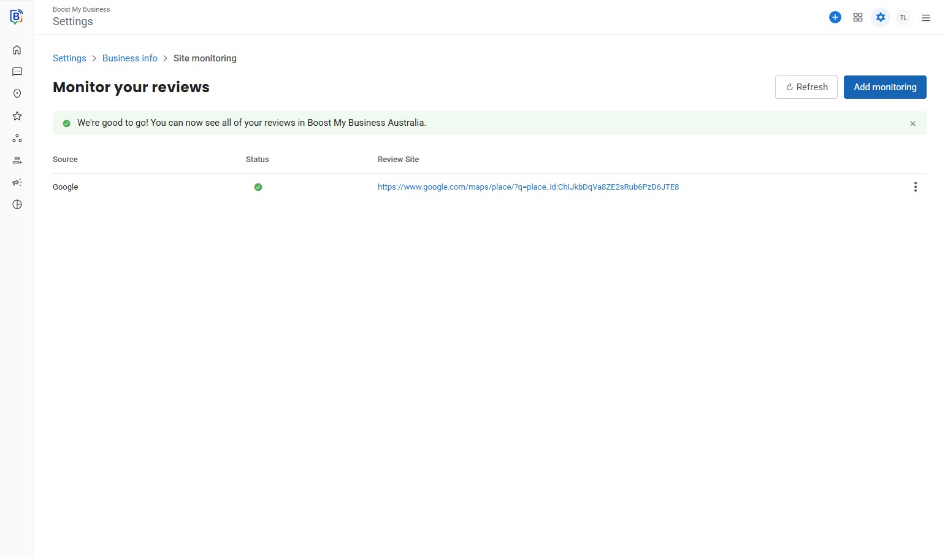Image resolution: width=945 pixels, height=559 pixels.
Task: Open the star reviews icon in sidebar
Action: click(17, 116)
